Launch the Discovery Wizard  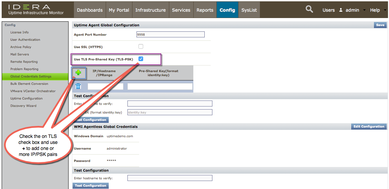23,106
